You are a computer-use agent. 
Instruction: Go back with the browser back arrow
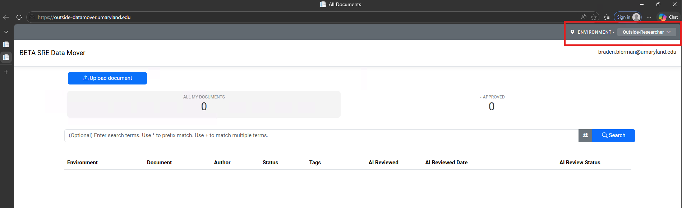6,17
